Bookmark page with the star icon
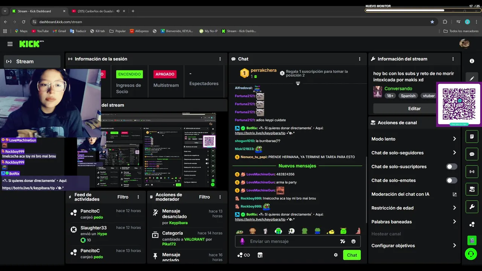 (x=432, y=22)
